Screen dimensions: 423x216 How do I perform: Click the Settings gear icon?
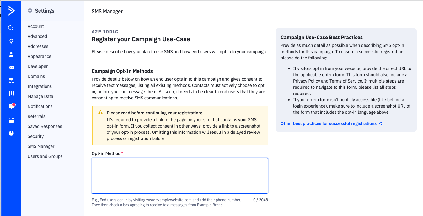[30, 11]
